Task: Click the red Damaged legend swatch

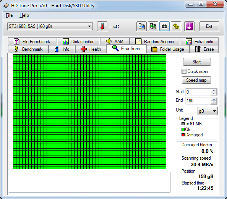Action: (183, 135)
